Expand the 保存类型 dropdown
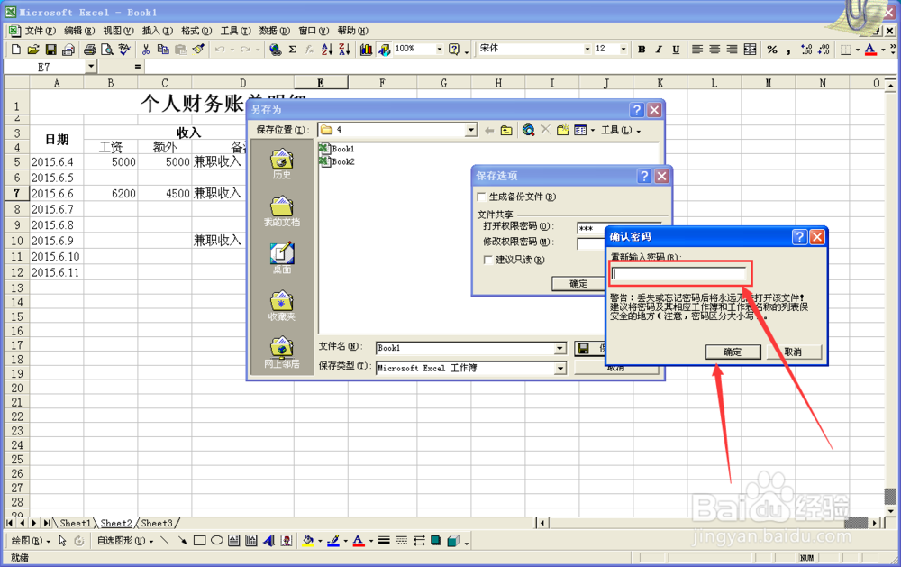Image resolution: width=901 pixels, height=567 pixels. click(560, 368)
